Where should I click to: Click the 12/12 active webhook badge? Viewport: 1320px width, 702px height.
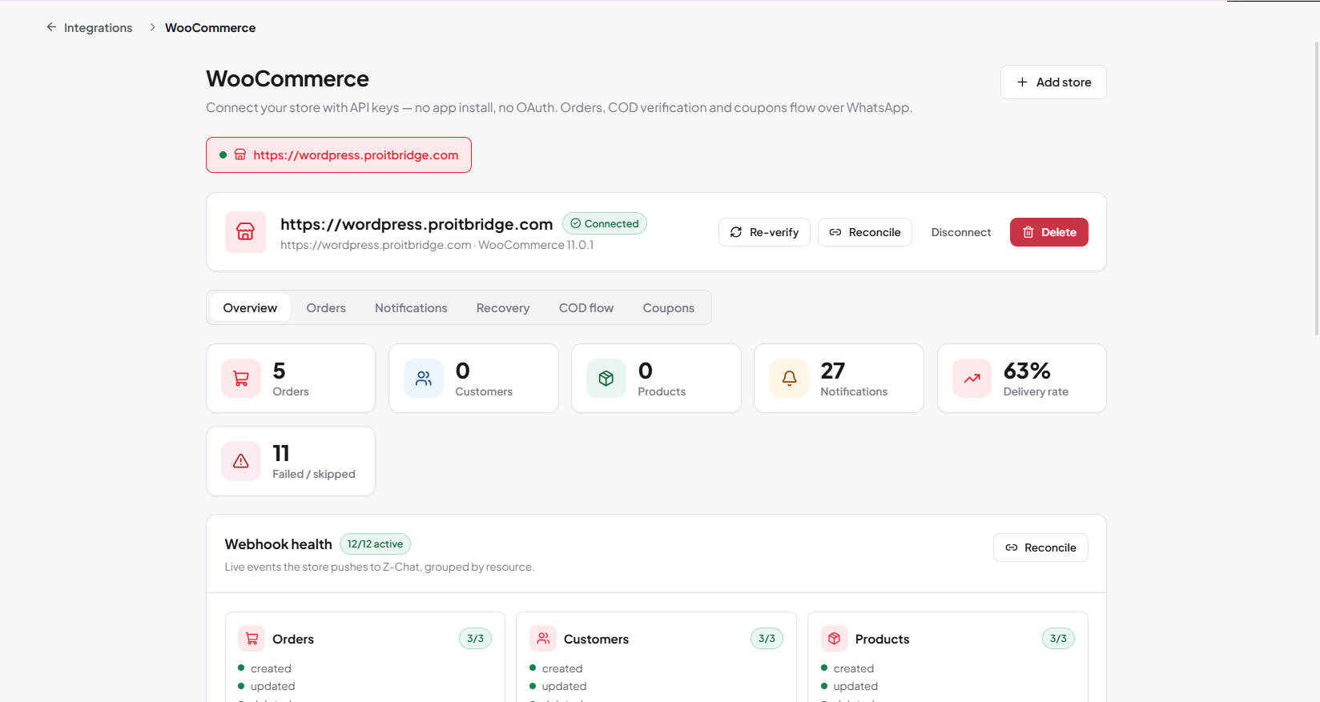click(x=375, y=544)
